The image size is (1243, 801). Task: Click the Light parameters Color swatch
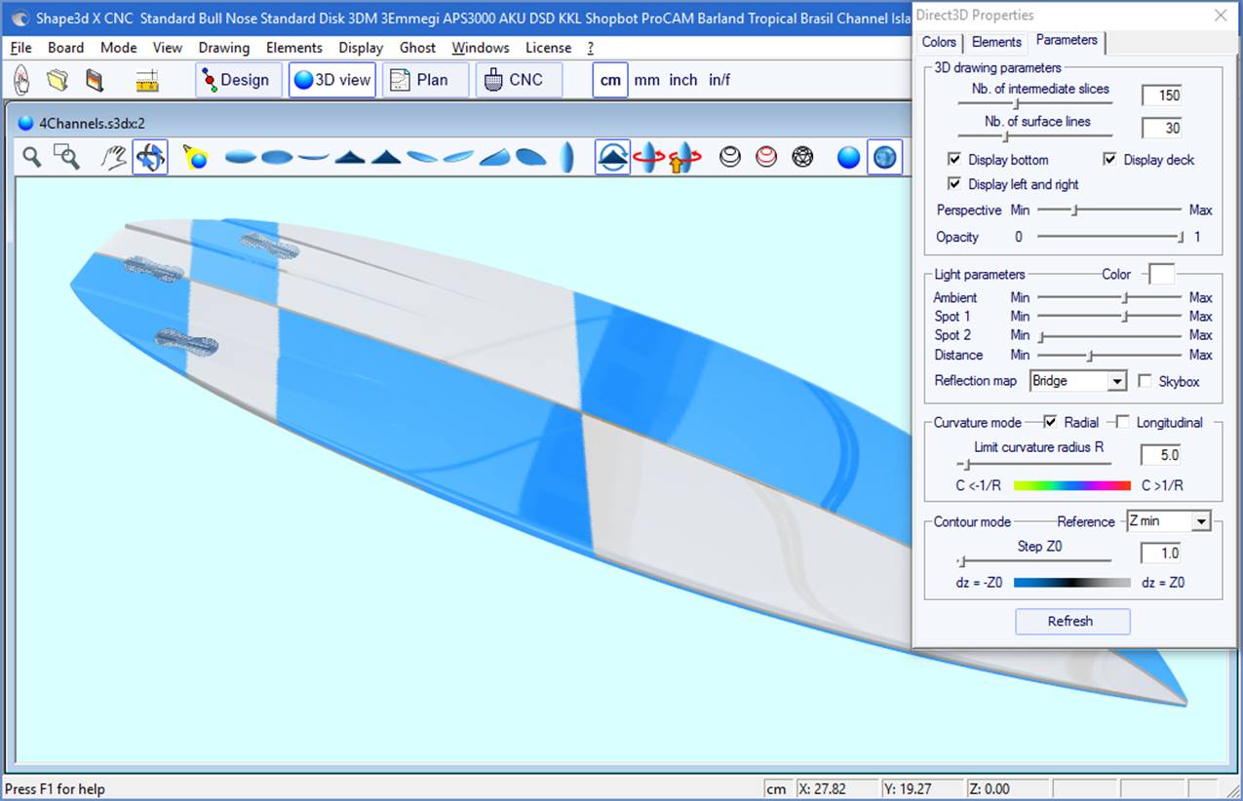[x=1161, y=274]
